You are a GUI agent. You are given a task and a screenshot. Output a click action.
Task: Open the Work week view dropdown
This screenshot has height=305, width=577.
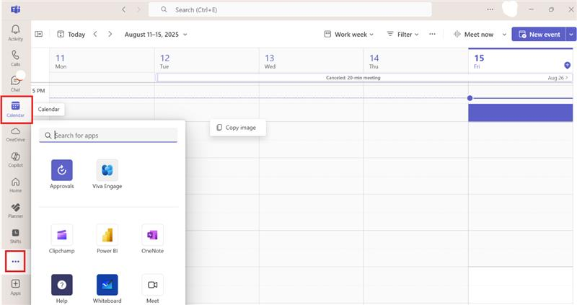coord(349,34)
